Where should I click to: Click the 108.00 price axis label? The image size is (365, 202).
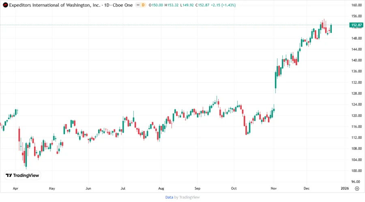click(356, 148)
